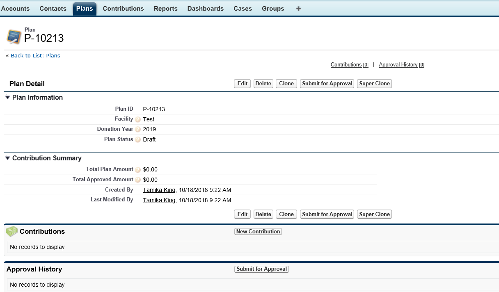Click the help icon next to Facility
499x292 pixels.
point(138,119)
